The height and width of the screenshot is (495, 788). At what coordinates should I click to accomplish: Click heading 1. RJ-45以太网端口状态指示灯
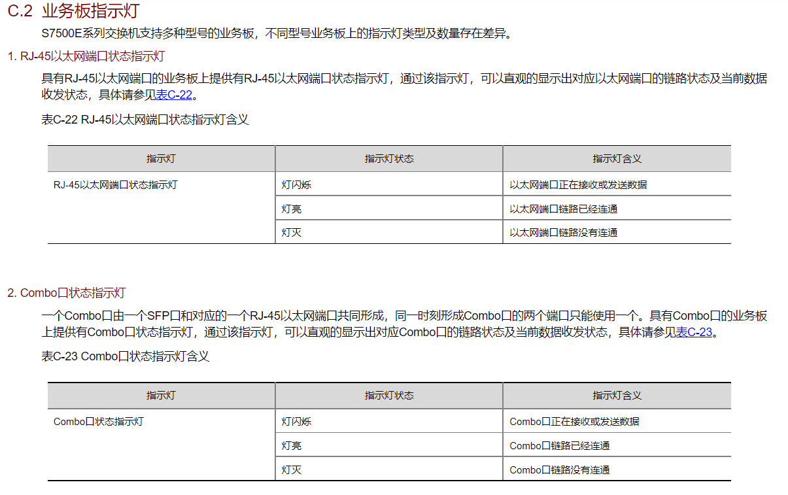(x=86, y=56)
